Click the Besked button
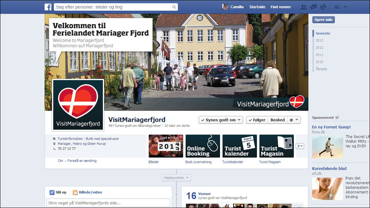The height and width of the screenshot is (208, 370). click(x=277, y=120)
